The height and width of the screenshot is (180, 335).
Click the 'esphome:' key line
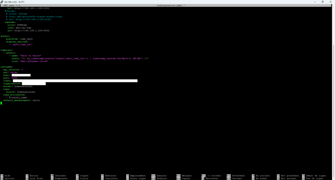coord(10,22)
